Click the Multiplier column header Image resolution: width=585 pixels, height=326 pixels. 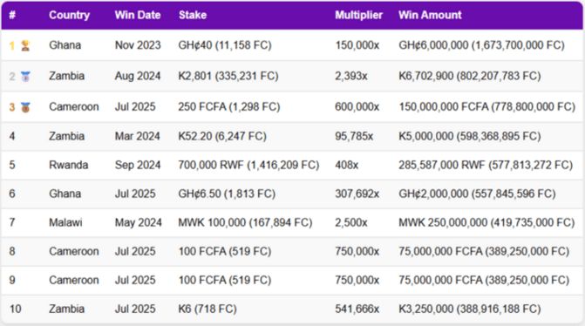coord(358,15)
